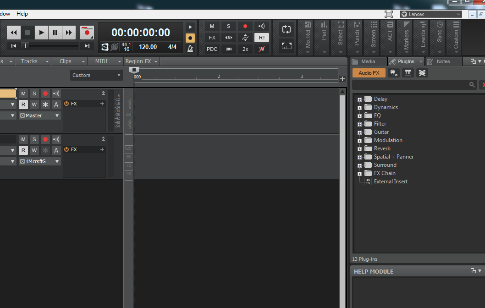Mute the first track with M button
The width and height of the screenshot is (485, 308).
(23, 93)
